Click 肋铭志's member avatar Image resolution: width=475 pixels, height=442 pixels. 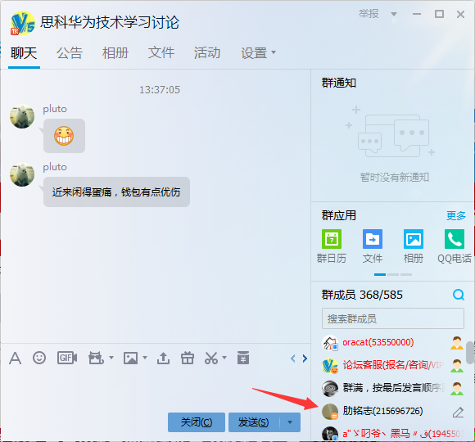[x=330, y=412]
